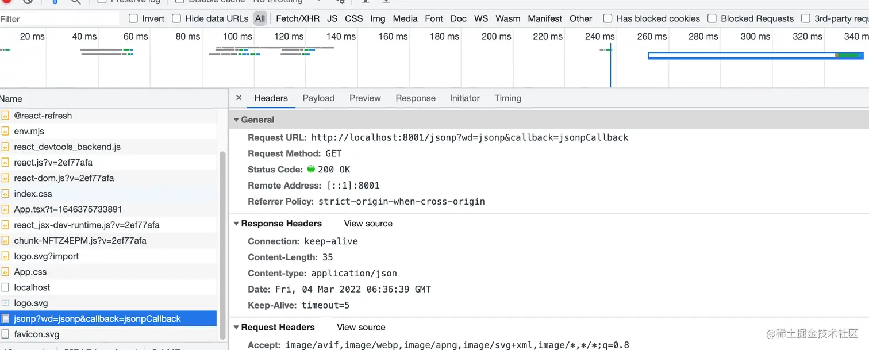The width and height of the screenshot is (869, 350).
Task: Click the green status dot beside 200 OK
Action: click(311, 169)
